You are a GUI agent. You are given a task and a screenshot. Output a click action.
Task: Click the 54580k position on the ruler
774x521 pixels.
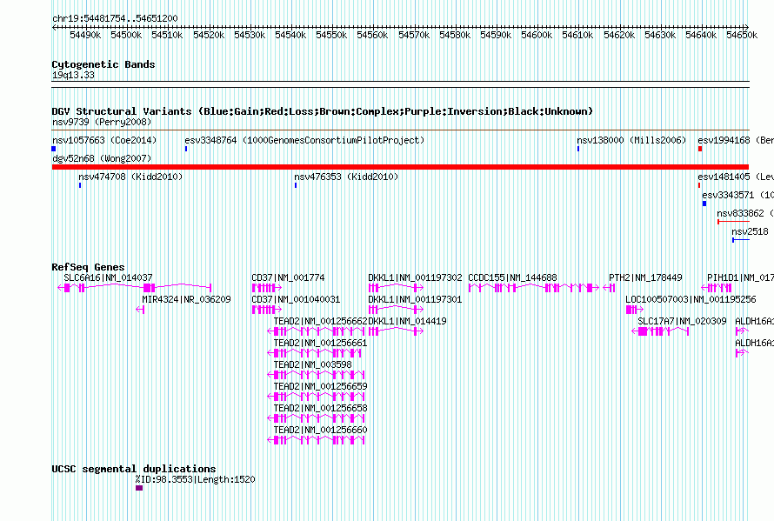(x=455, y=35)
